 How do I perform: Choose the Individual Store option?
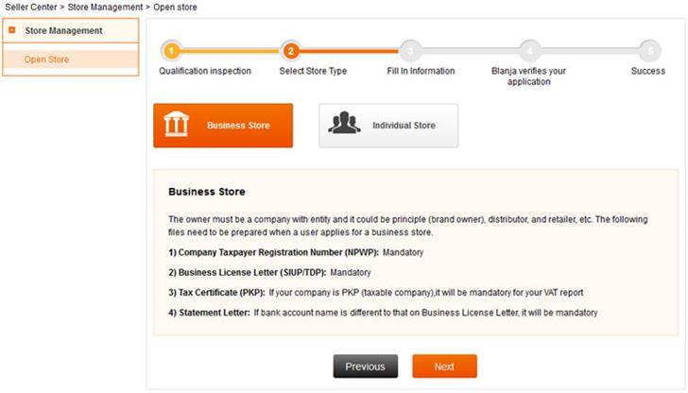[388, 126]
